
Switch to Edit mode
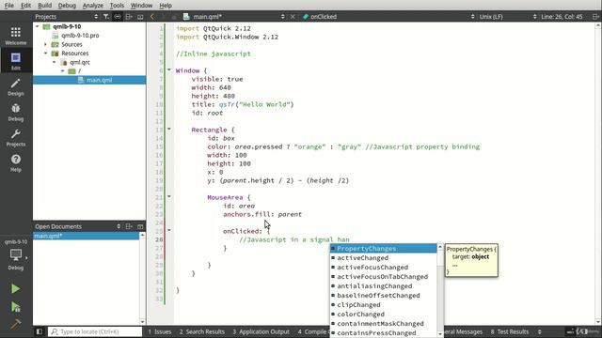[x=16, y=61]
